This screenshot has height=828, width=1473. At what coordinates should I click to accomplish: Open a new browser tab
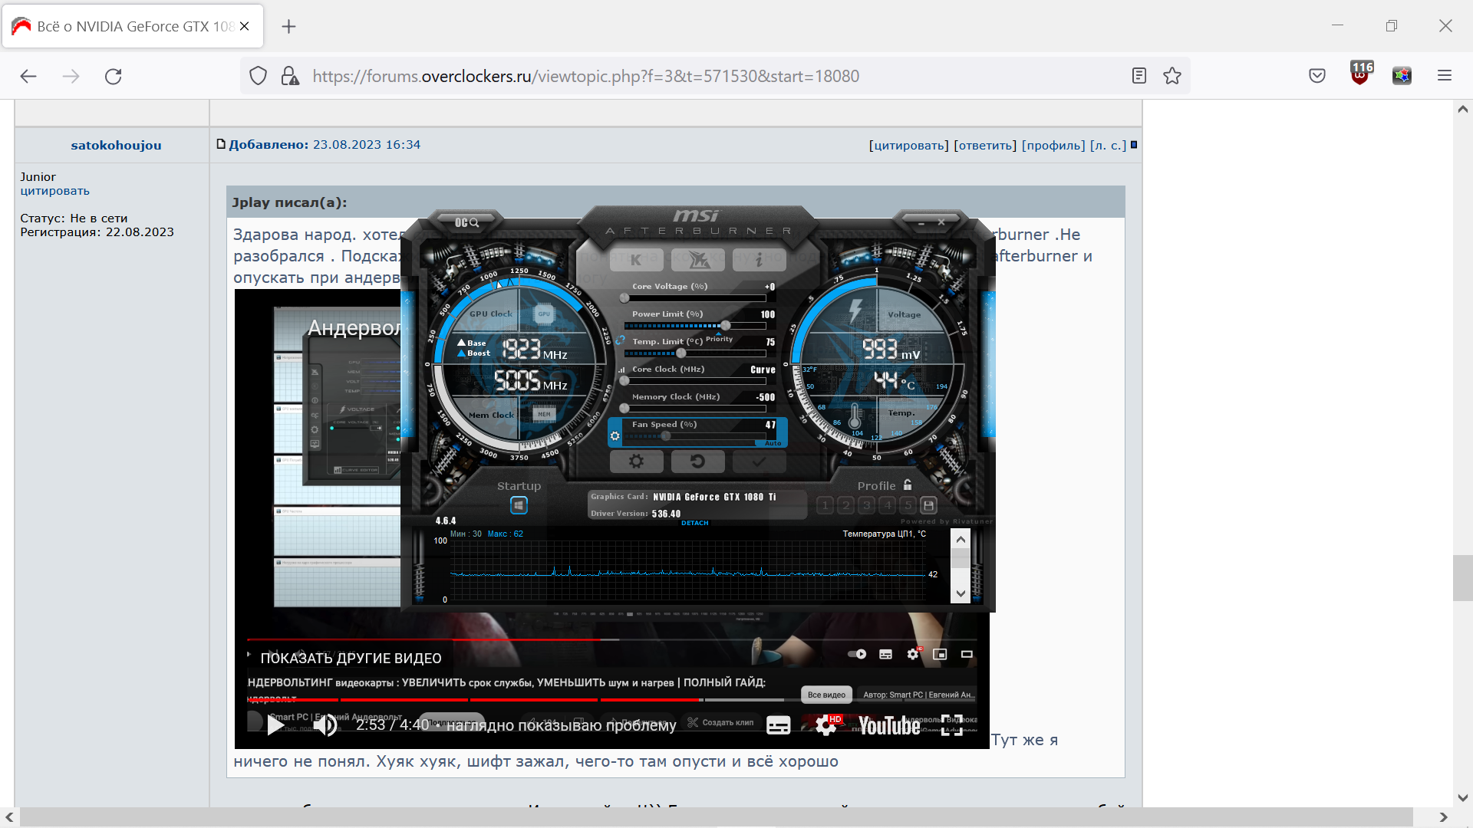click(288, 27)
